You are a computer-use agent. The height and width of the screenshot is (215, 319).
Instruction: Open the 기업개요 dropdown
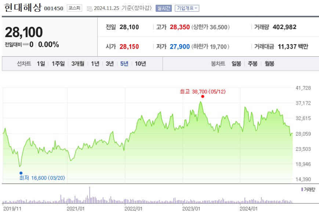(187, 8)
